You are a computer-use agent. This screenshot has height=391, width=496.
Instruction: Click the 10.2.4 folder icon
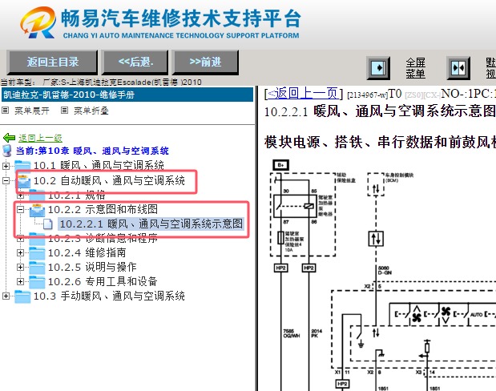click(37, 253)
